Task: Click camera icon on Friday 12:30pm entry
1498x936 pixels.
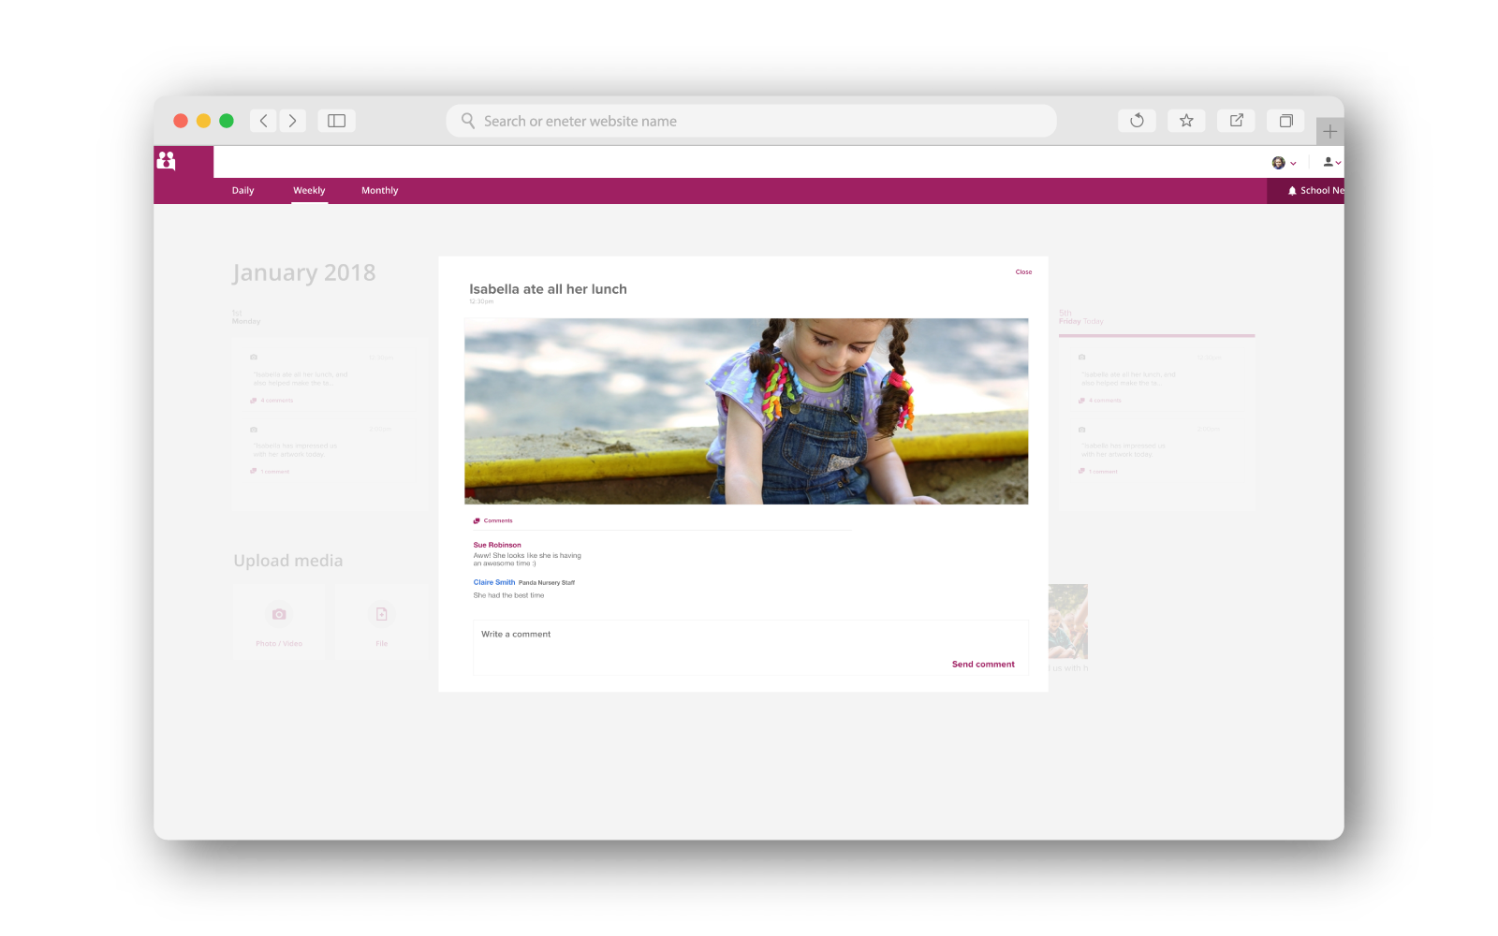Action: [x=1082, y=357]
